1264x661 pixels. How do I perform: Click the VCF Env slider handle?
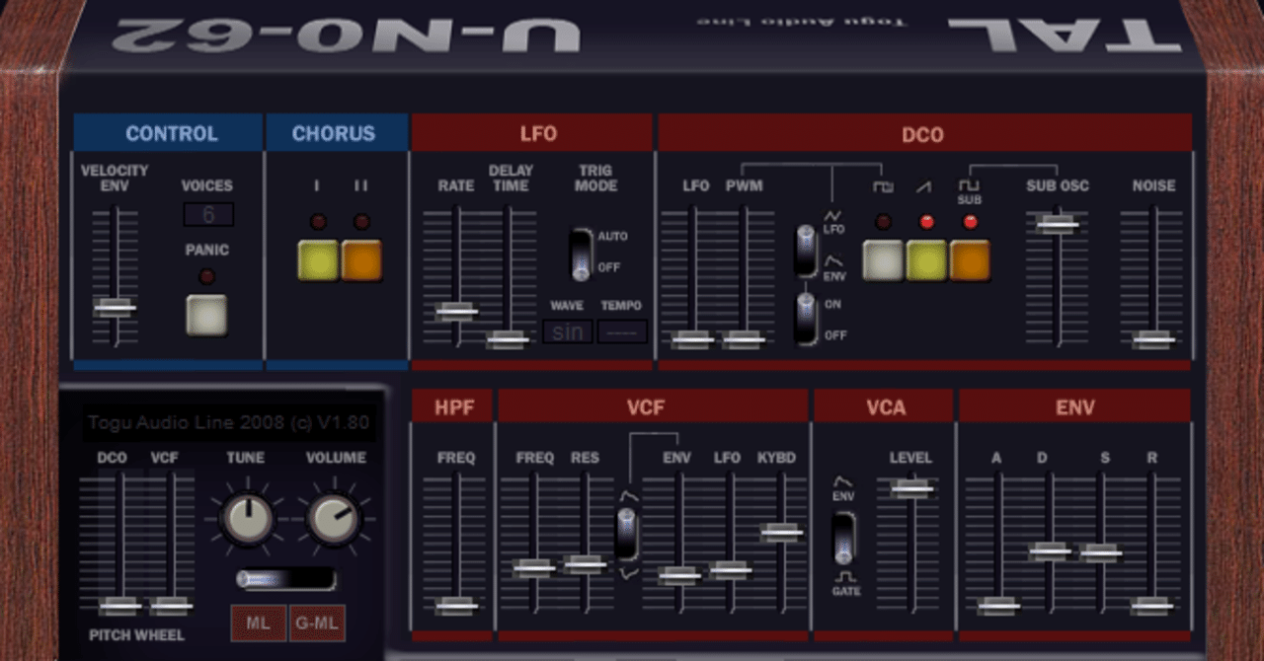[x=679, y=575]
